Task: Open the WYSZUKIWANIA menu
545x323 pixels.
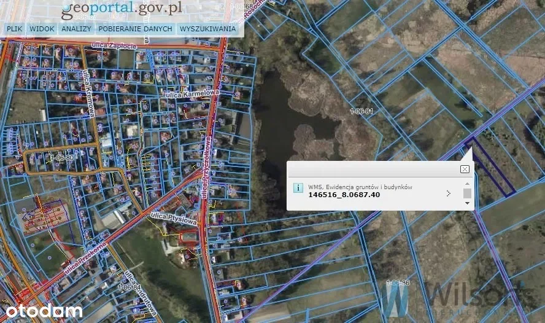Action: click(207, 29)
